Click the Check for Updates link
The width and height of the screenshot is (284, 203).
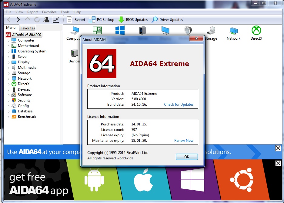(x=179, y=105)
